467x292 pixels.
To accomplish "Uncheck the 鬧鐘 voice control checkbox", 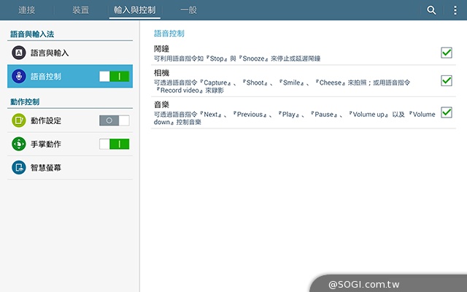I will (x=447, y=52).
